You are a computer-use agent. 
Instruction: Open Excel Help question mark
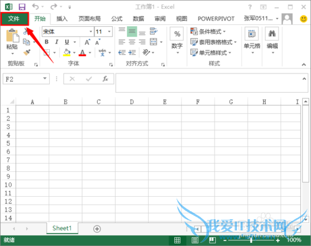click(250, 7)
